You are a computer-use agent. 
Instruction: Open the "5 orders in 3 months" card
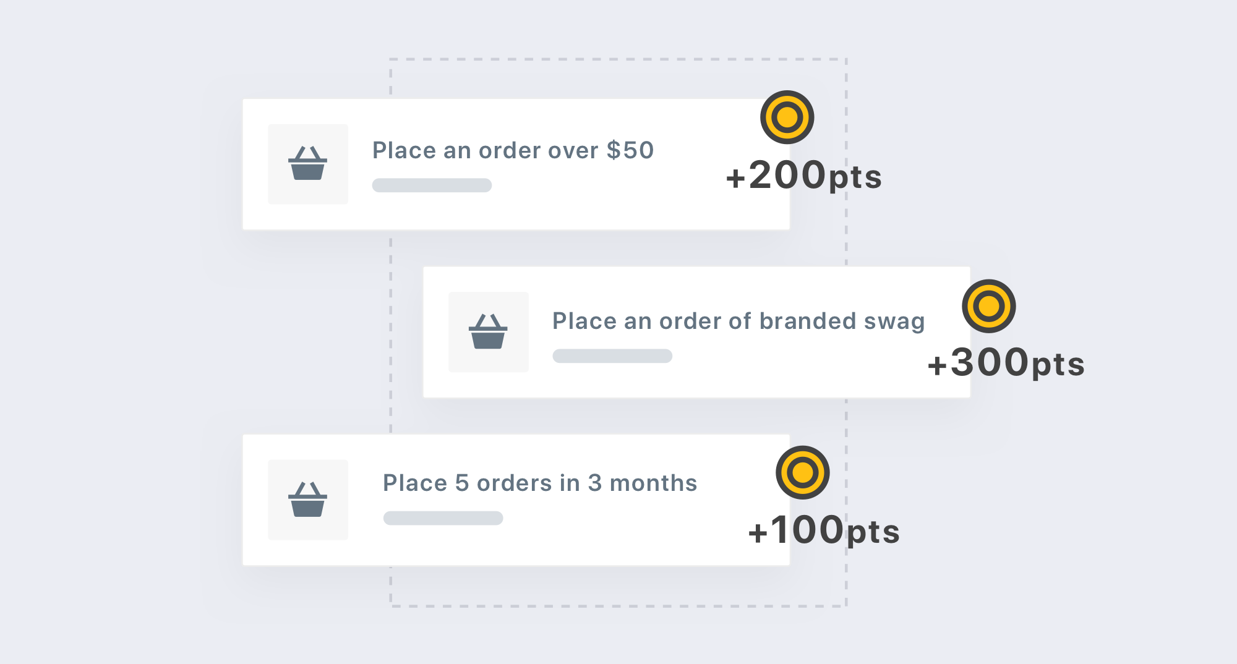516,500
